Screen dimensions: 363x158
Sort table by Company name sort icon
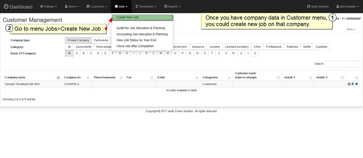(58, 78)
